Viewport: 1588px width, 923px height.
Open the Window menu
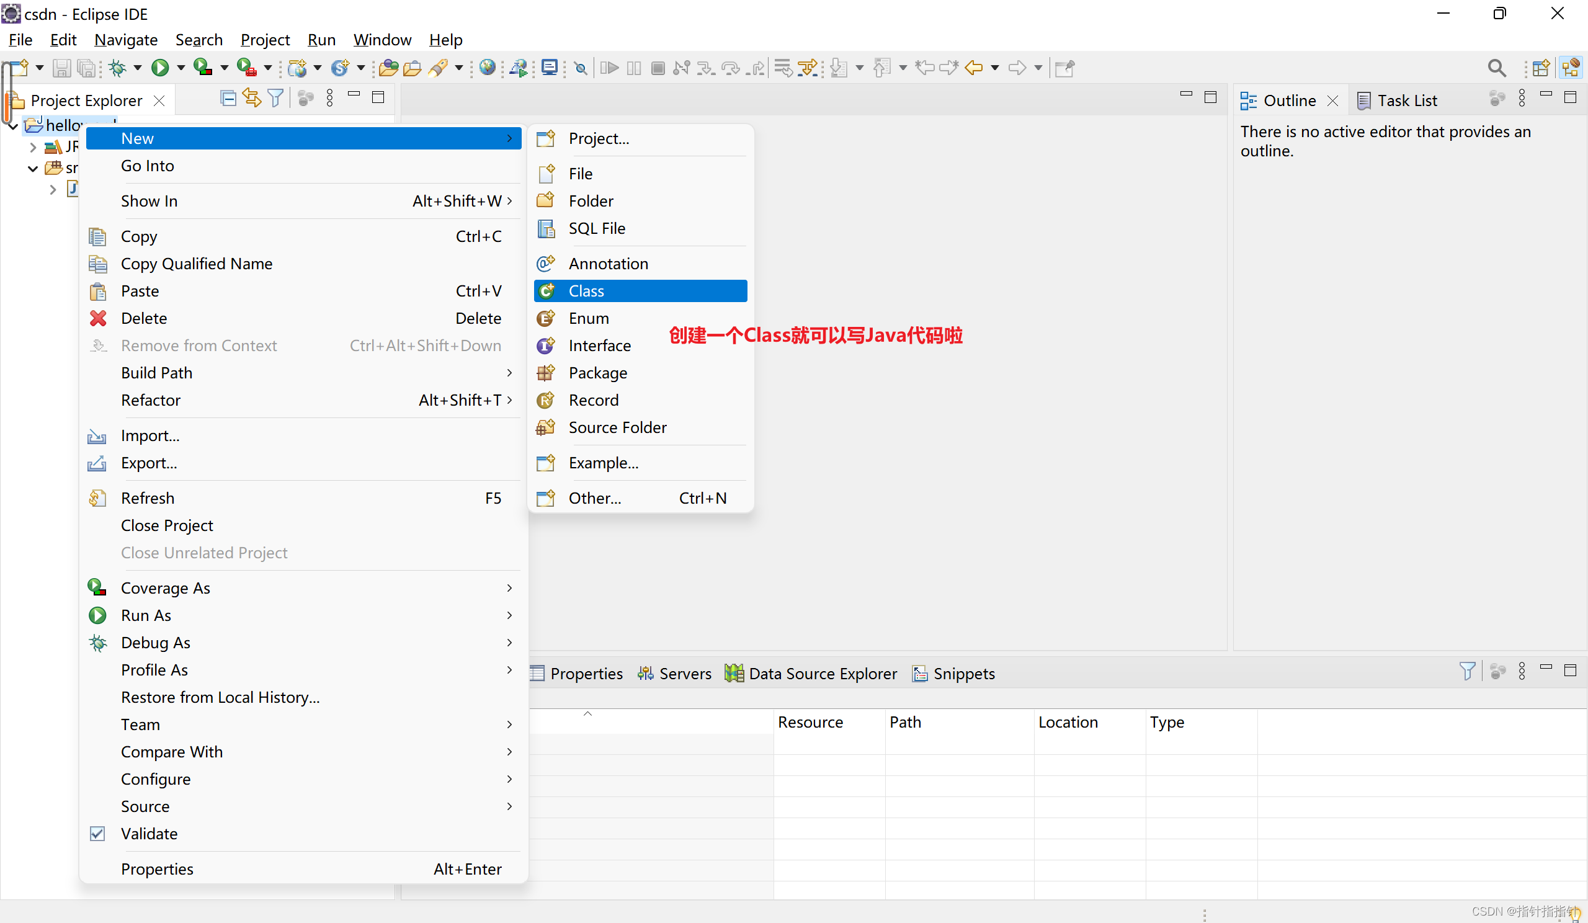tap(382, 40)
